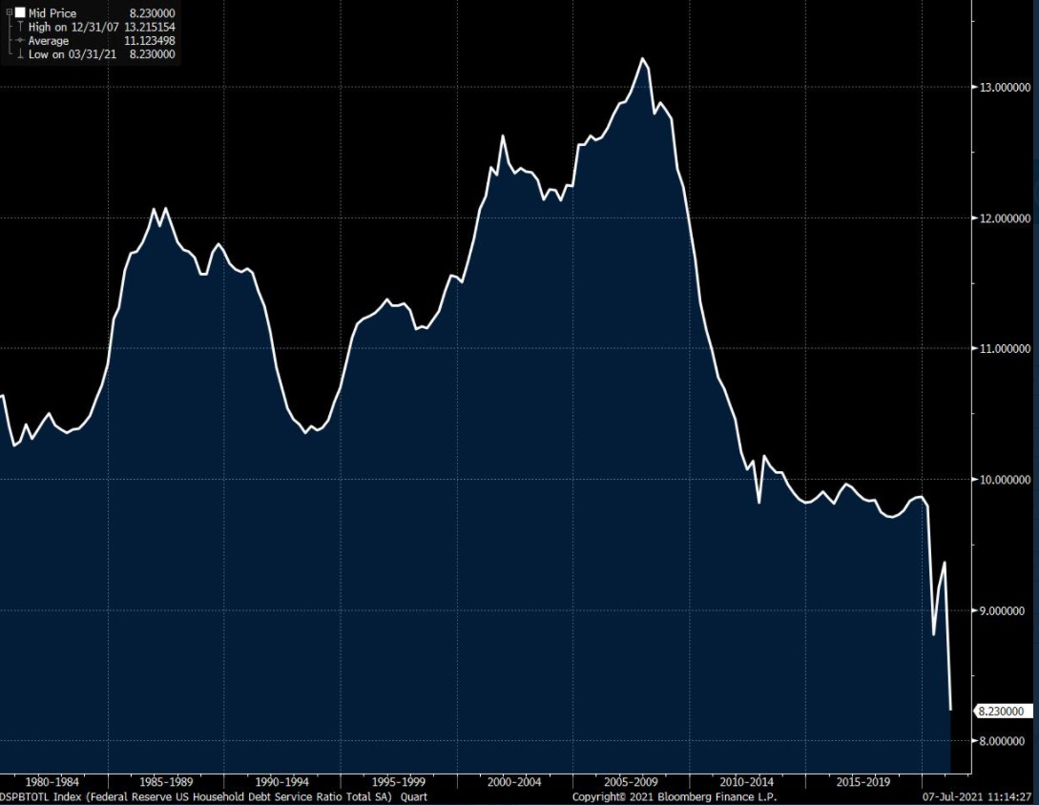This screenshot has width=1039, height=805.
Task: Click the last-price flag 8.230000 on axis
Action: (1003, 711)
